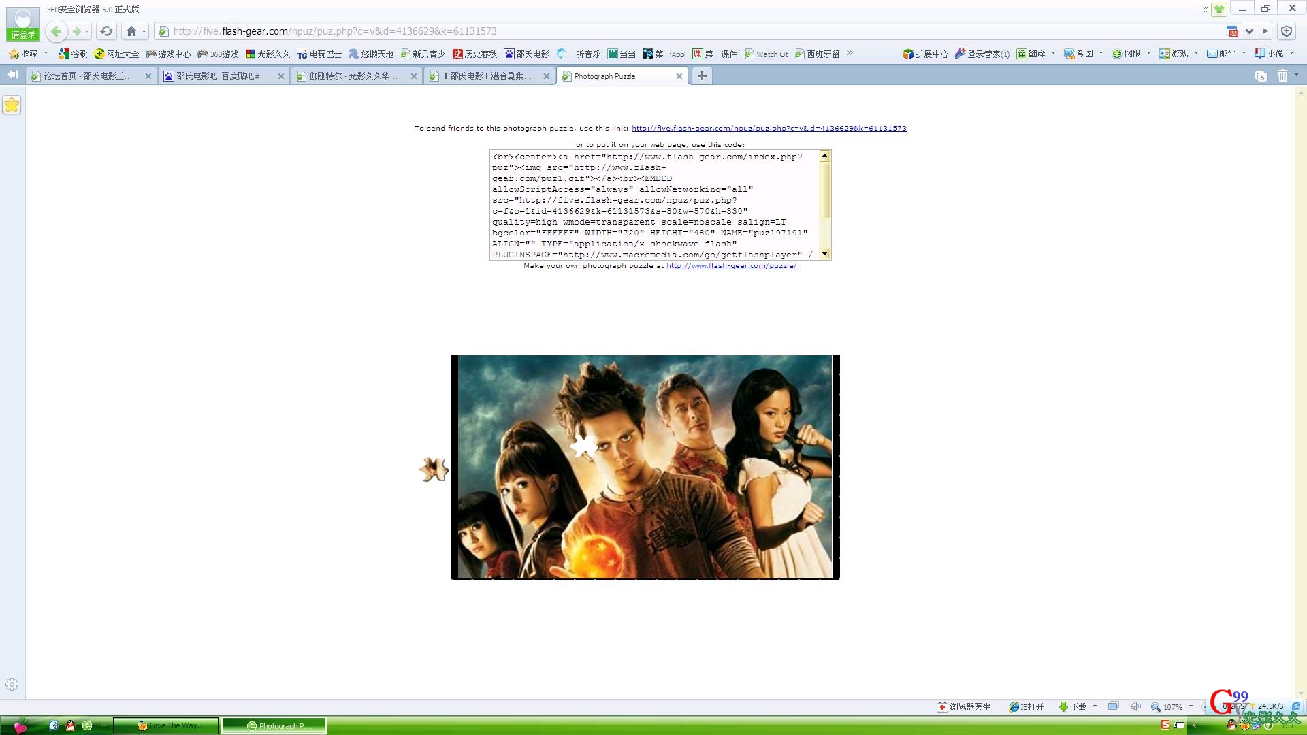Switch to the 邵氏电影吧_百度贴吧 tab
Viewport: 1307px width, 735px height.
tap(218, 76)
